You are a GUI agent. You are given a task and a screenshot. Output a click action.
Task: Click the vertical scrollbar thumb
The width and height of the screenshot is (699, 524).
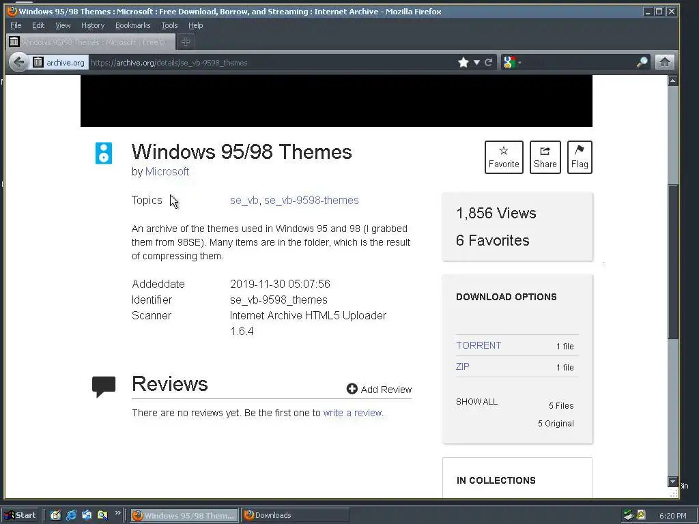point(672,261)
